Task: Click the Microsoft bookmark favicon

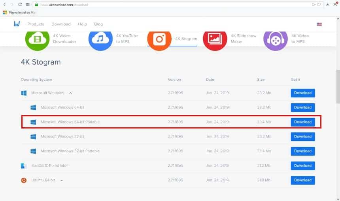Action: 5,13
